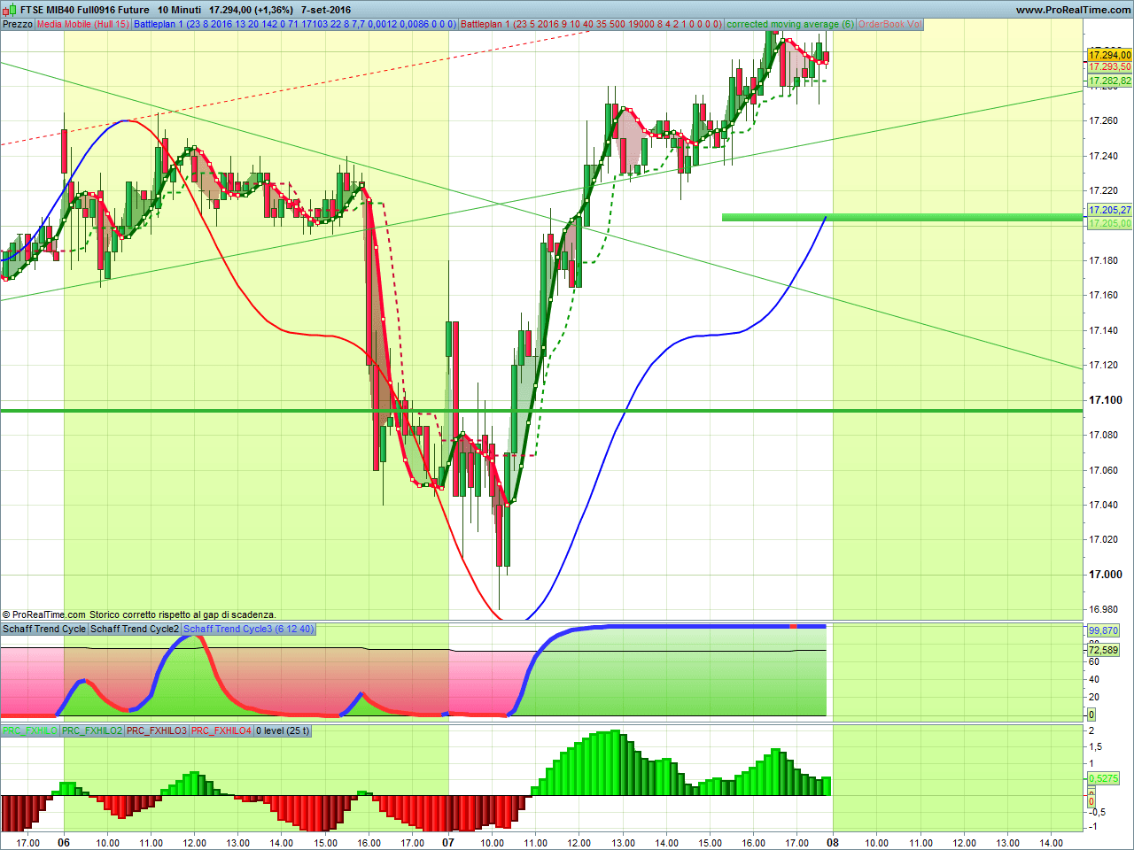This screenshot has height=850, width=1134.
Task: Click the chart icon beside FTSE MIB40 title
Action: click(x=10, y=10)
